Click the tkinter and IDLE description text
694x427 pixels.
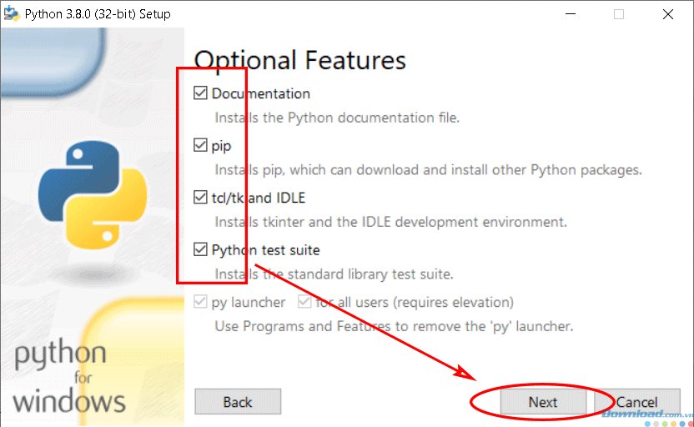coord(390,222)
